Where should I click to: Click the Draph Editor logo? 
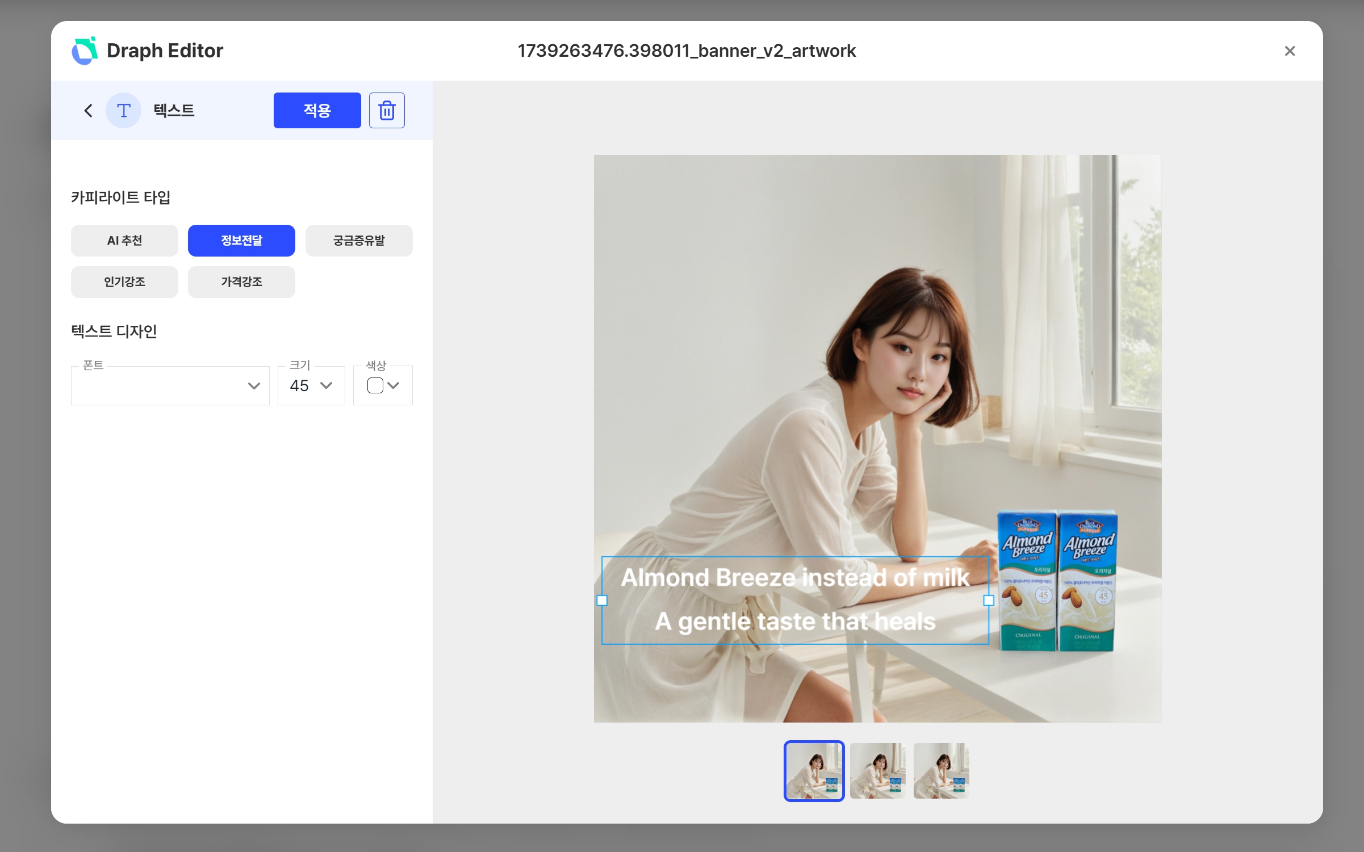(x=85, y=51)
